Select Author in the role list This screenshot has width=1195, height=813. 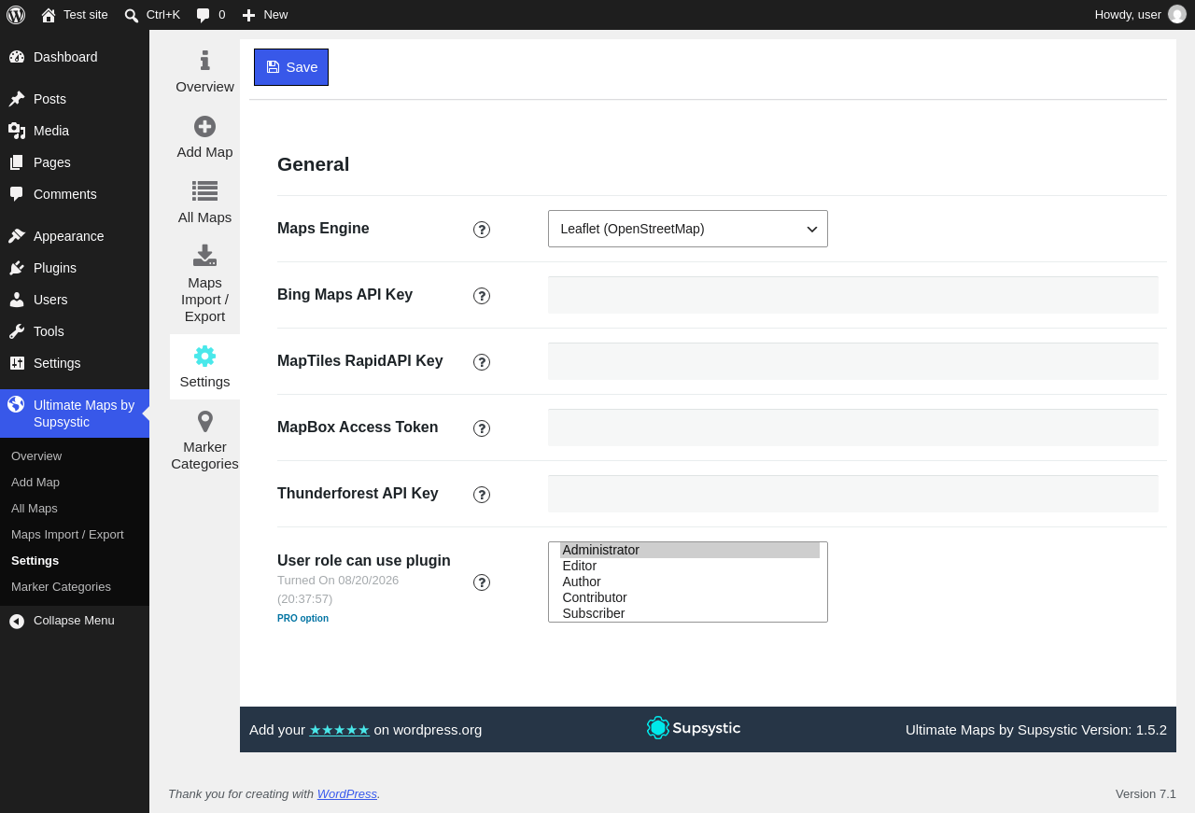point(690,582)
